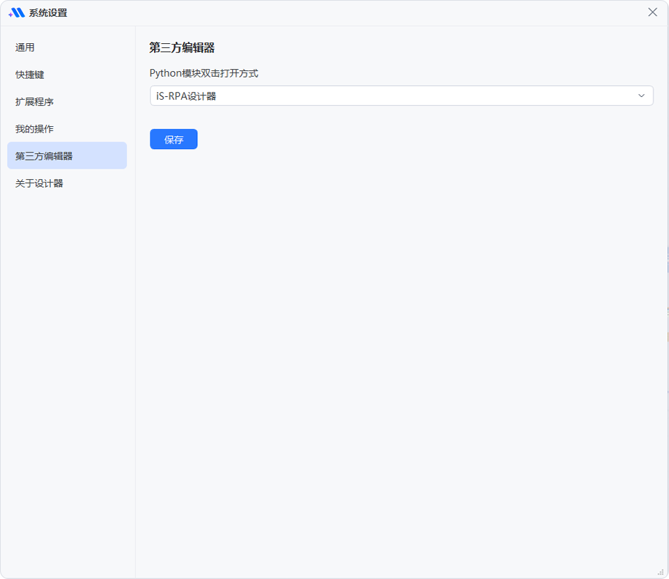Open the 通用 settings section
Viewport: 669px width, 579px height.
pos(25,47)
